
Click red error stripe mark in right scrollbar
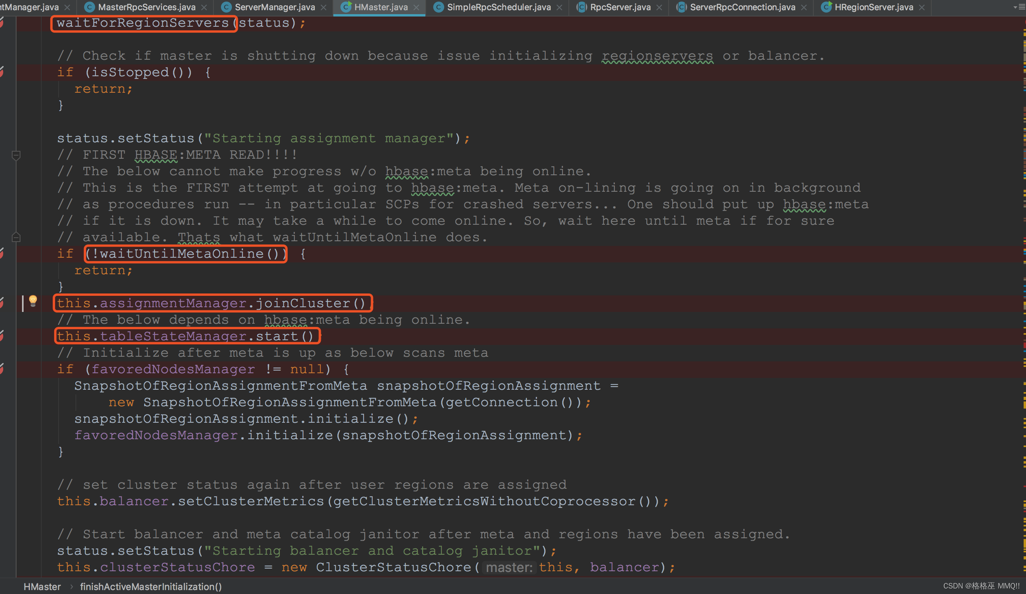click(x=1024, y=345)
